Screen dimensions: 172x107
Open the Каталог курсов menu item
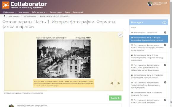tap(56, 12)
